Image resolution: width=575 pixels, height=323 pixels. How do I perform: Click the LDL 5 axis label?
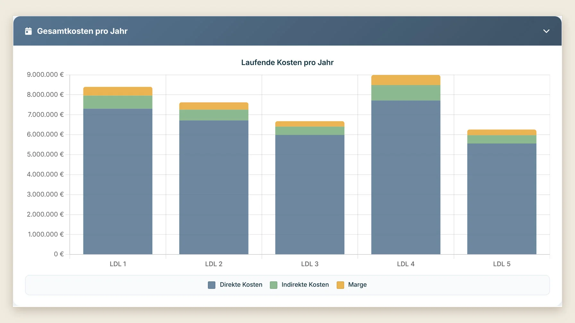tap(502, 264)
